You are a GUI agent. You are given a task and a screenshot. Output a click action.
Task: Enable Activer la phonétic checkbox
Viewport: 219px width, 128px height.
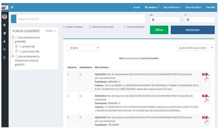(125, 27)
